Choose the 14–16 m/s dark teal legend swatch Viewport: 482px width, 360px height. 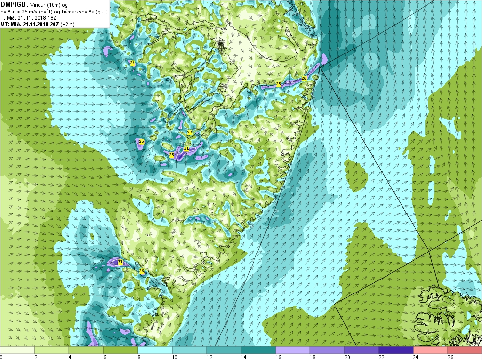tap(258, 350)
